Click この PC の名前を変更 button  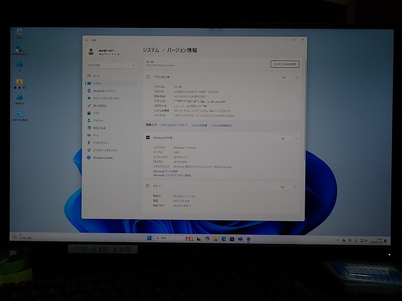click(x=285, y=64)
